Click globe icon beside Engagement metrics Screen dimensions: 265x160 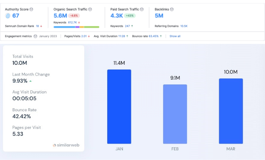tap(35, 36)
